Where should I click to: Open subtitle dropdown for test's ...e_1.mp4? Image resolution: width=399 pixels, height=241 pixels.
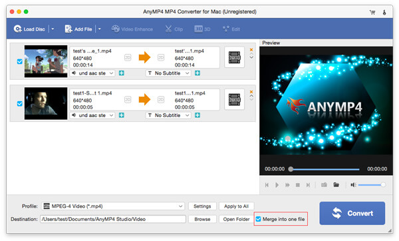pyautogui.click(x=168, y=73)
